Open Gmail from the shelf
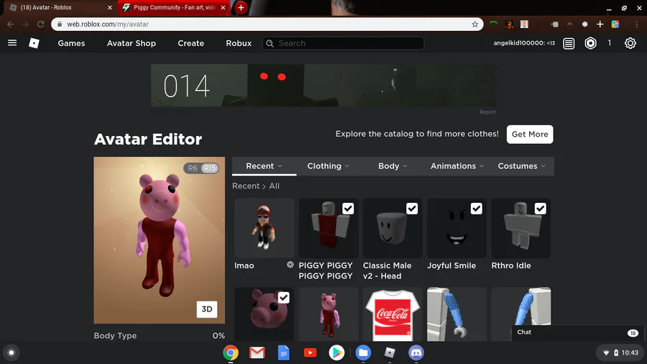This screenshot has height=364, width=647. point(257,353)
